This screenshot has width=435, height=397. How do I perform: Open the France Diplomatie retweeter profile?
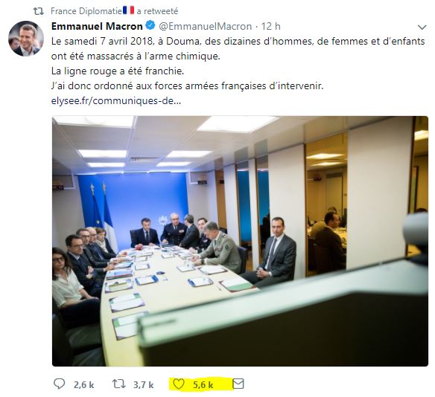[x=86, y=11]
